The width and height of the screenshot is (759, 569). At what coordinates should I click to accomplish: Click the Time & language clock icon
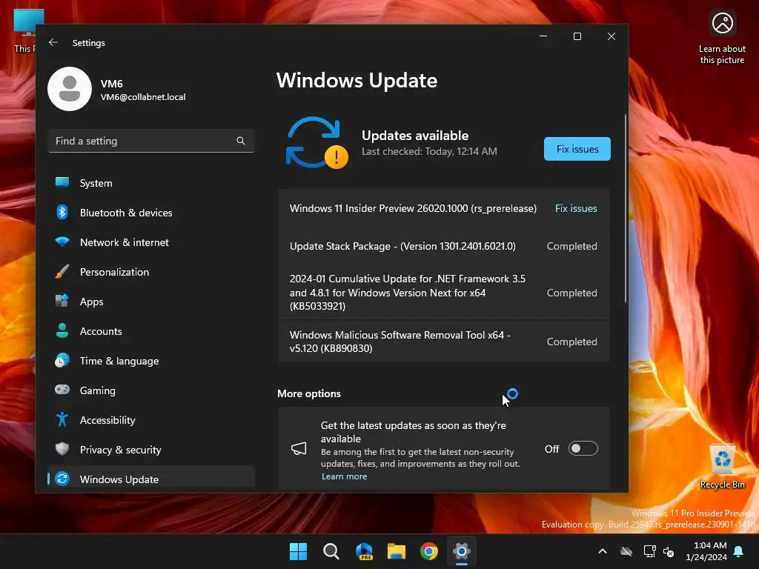[x=62, y=361]
